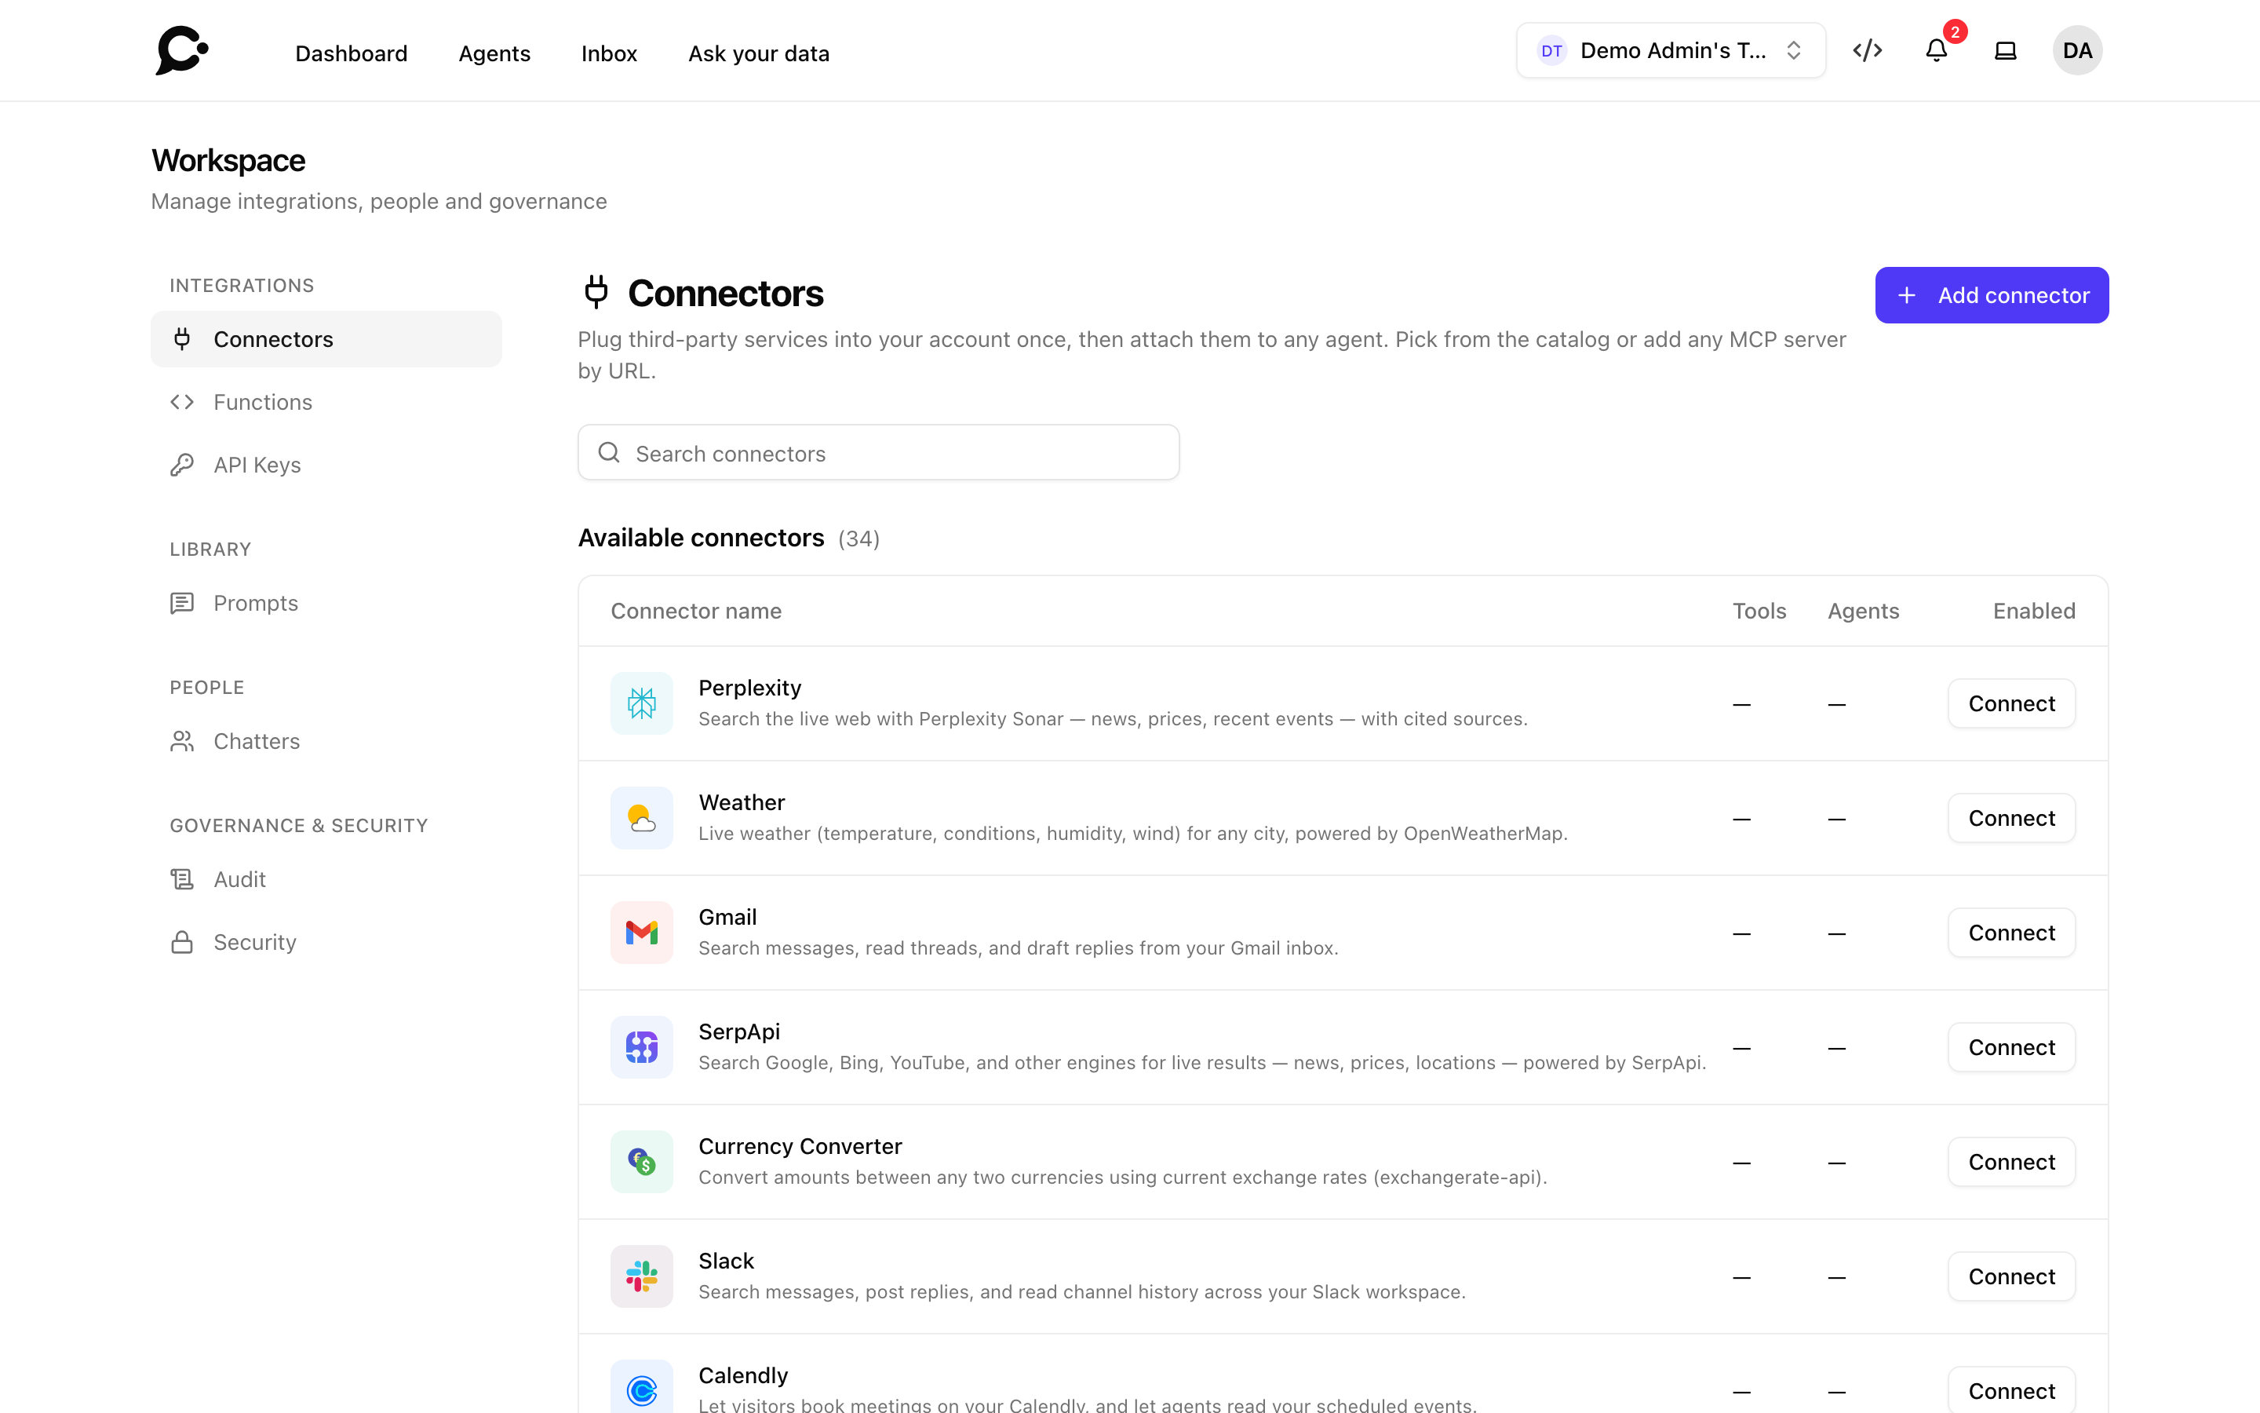Click the Calendly connector icon
Image resolution: width=2260 pixels, height=1413 pixels.
642,1389
